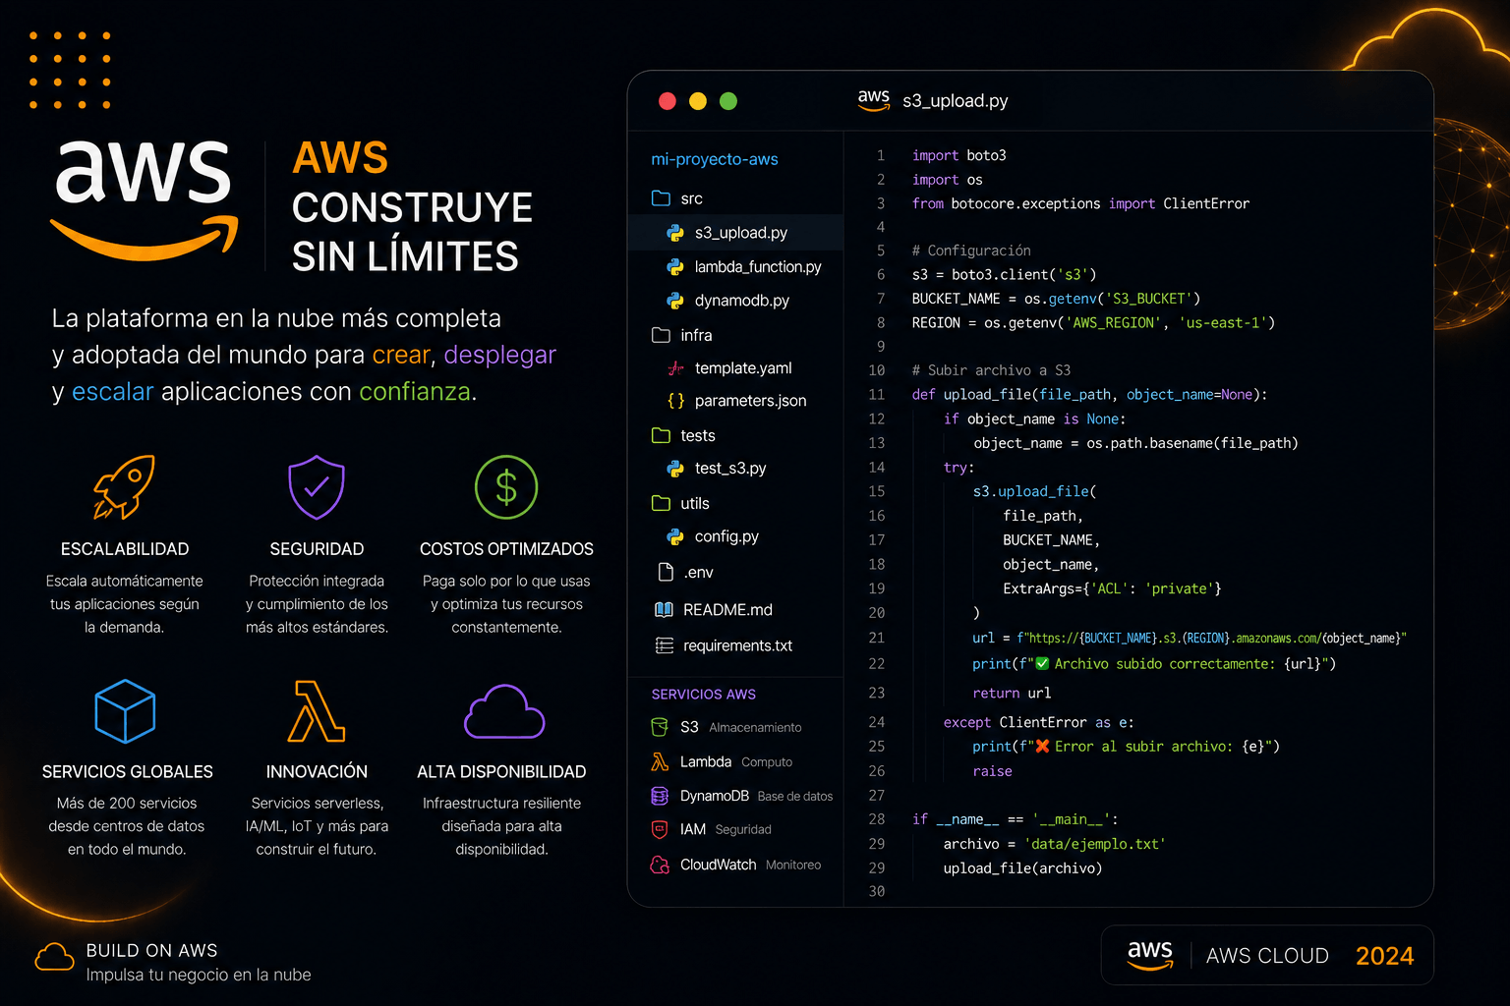Click the Python icon next to test_s3.py
Screen dimensions: 1510x1006
tap(675, 469)
